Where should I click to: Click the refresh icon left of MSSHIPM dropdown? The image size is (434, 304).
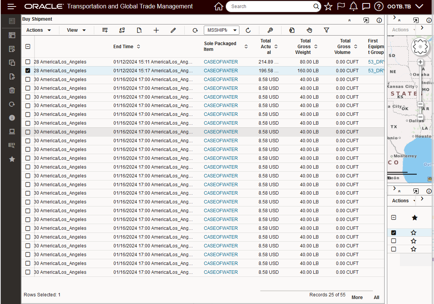pyautogui.click(x=195, y=30)
